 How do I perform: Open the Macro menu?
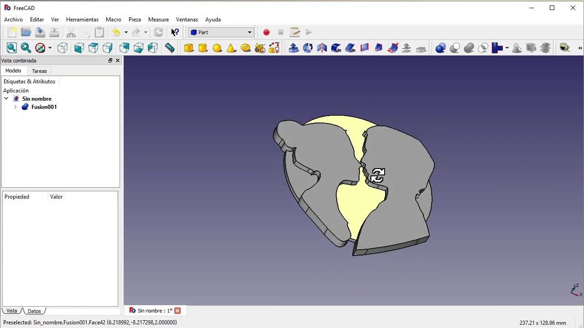[114, 20]
